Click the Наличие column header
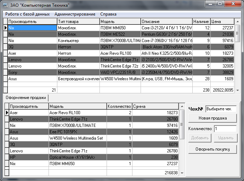244x181 pixels. pos(202,22)
